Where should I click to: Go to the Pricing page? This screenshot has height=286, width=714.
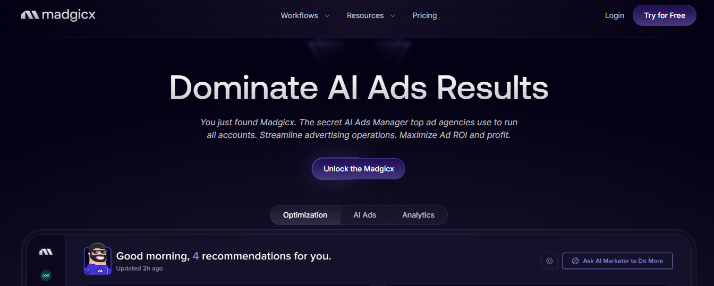(x=424, y=15)
